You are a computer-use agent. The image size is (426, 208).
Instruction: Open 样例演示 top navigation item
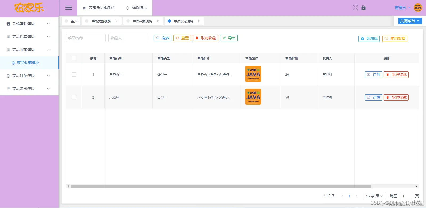(x=136, y=8)
